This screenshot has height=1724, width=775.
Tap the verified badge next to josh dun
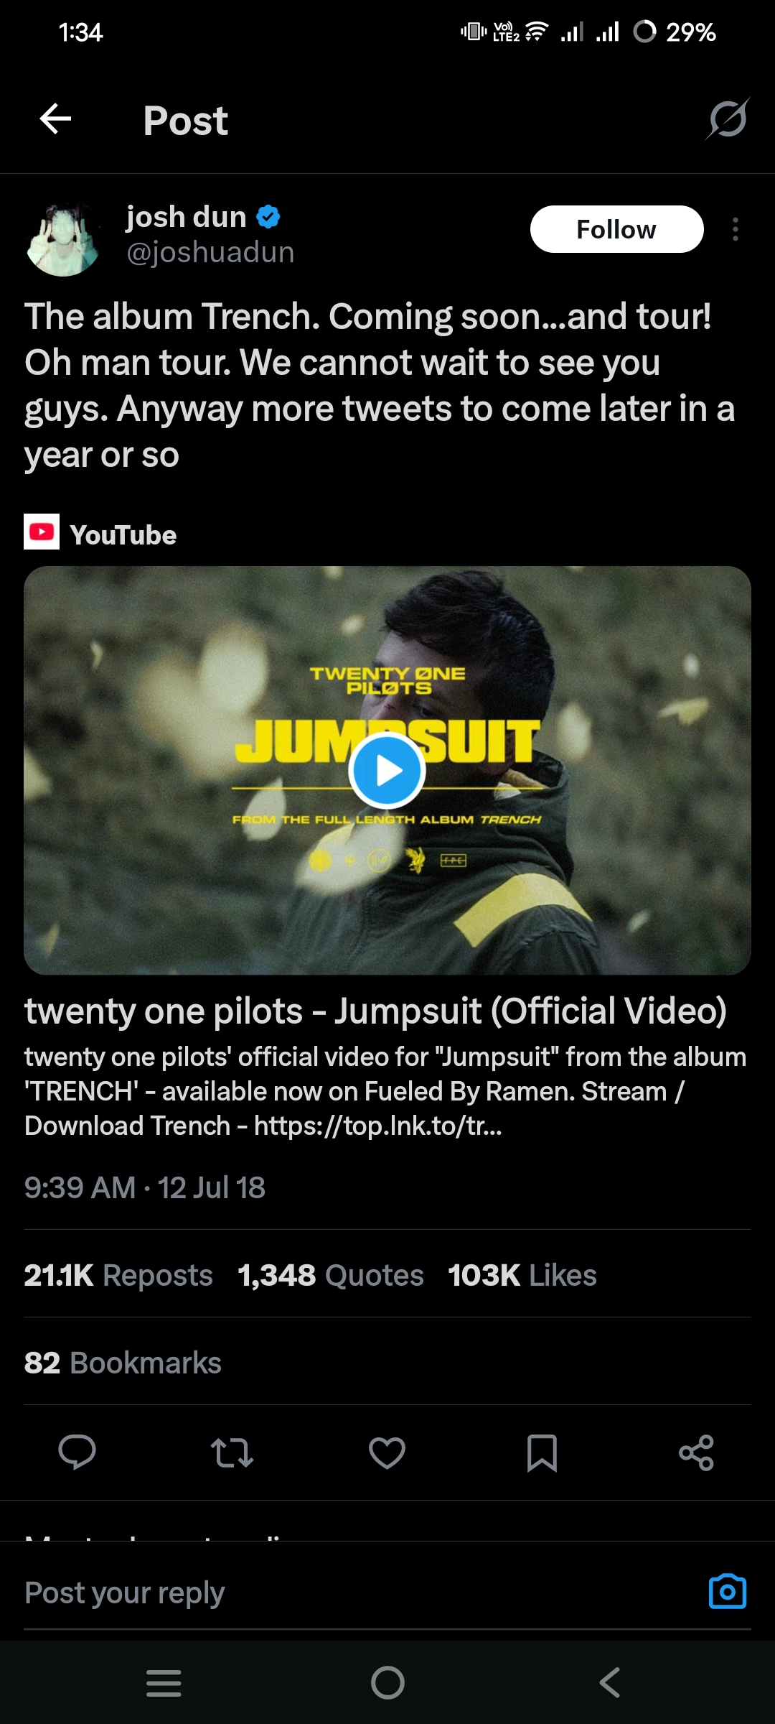pyautogui.click(x=268, y=216)
